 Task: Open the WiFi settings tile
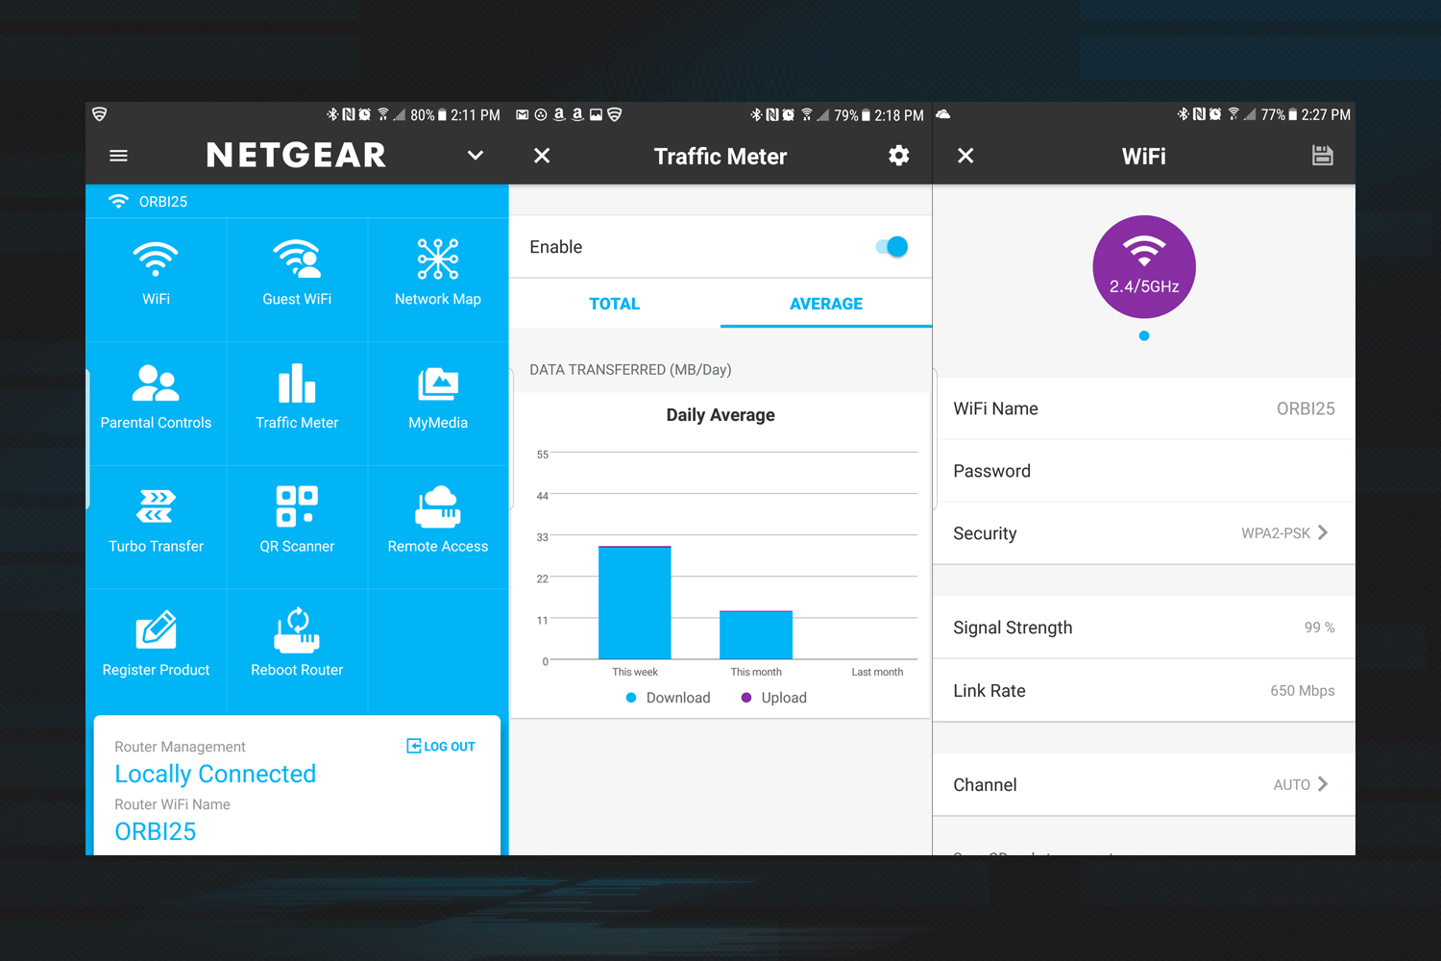tap(157, 280)
